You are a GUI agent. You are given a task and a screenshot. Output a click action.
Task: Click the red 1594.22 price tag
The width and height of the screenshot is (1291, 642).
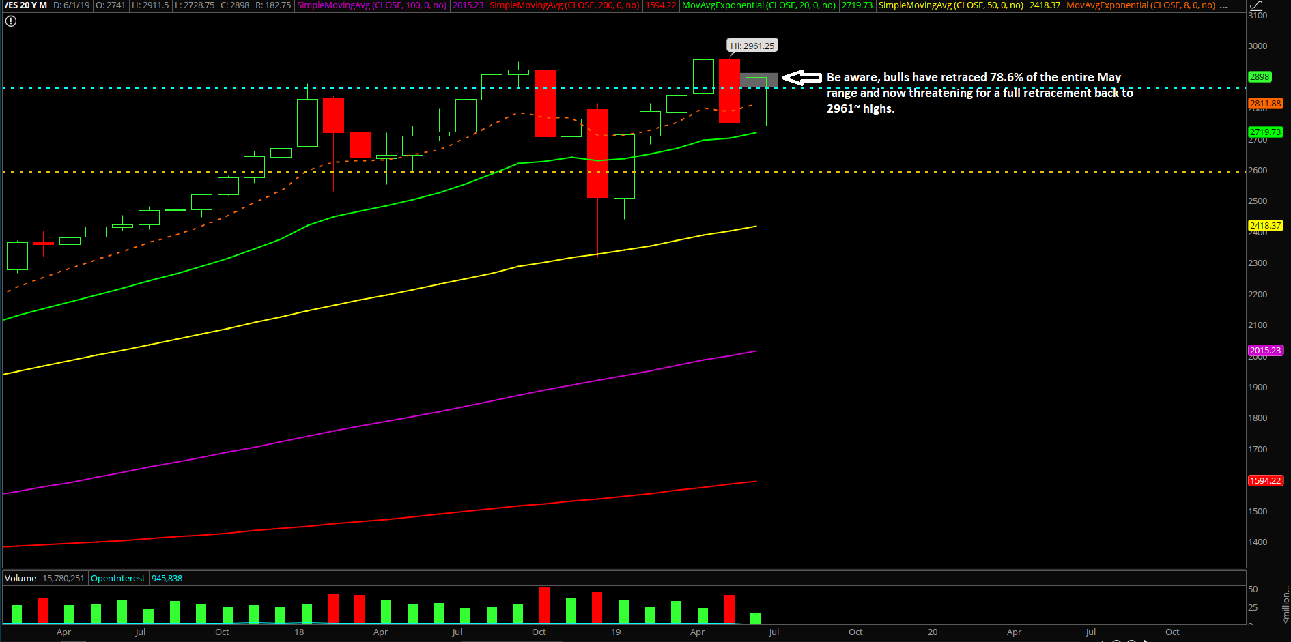[1266, 481]
